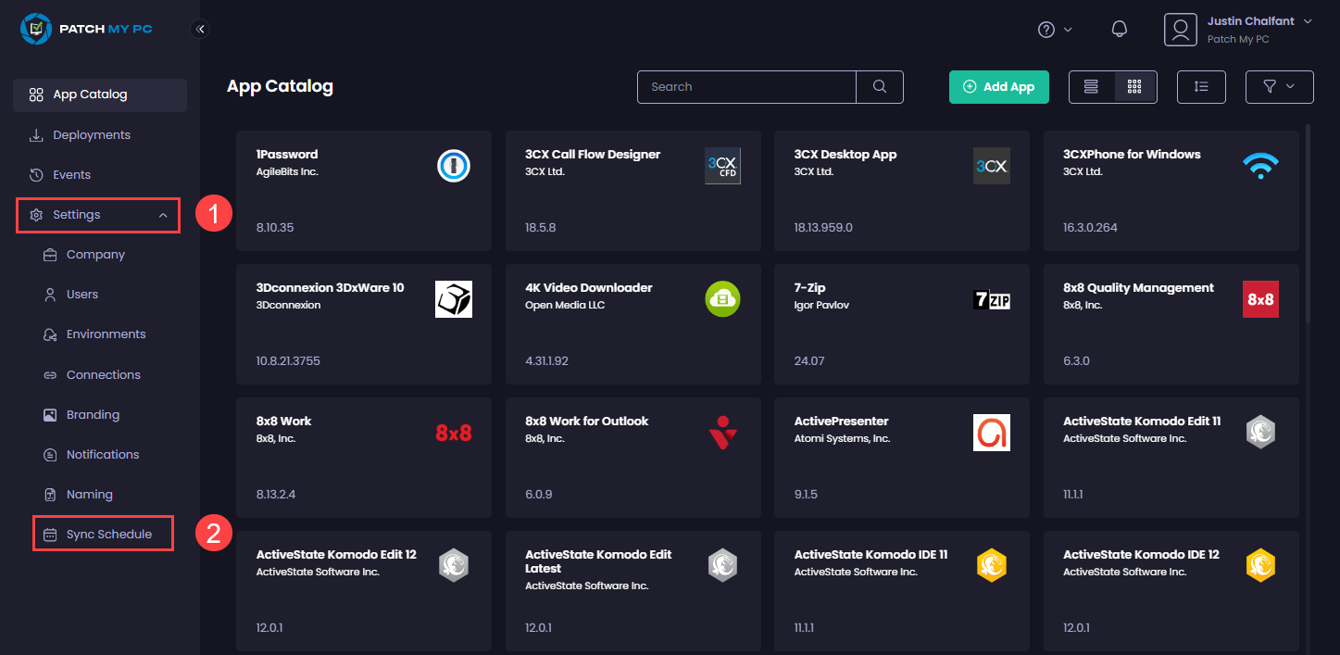This screenshot has width=1340, height=655.
Task: Open the help question mark icon
Action: pyautogui.click(x=1048, y=29)
